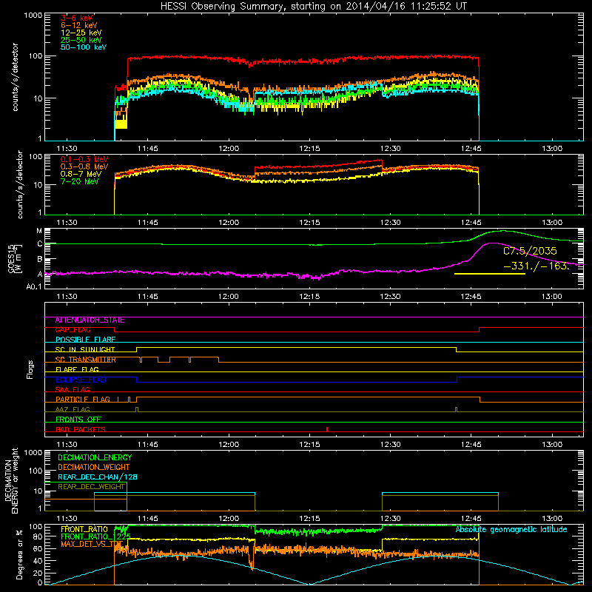
Task: Select the AAZ_FLAG label
Action: (x=73, y=410)
